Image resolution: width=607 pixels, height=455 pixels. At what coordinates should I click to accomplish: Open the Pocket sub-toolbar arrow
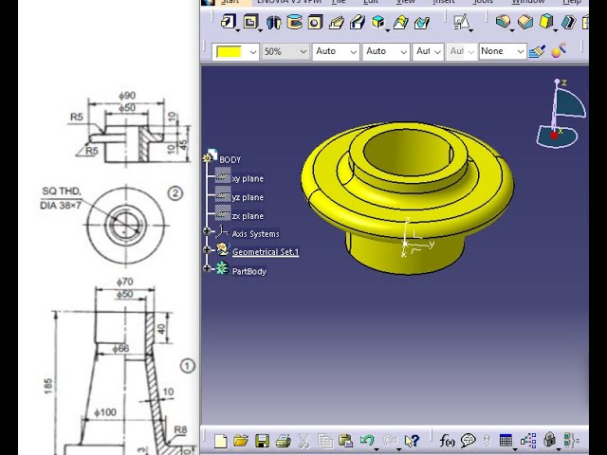pyautogui.click(x=260, y=30)
